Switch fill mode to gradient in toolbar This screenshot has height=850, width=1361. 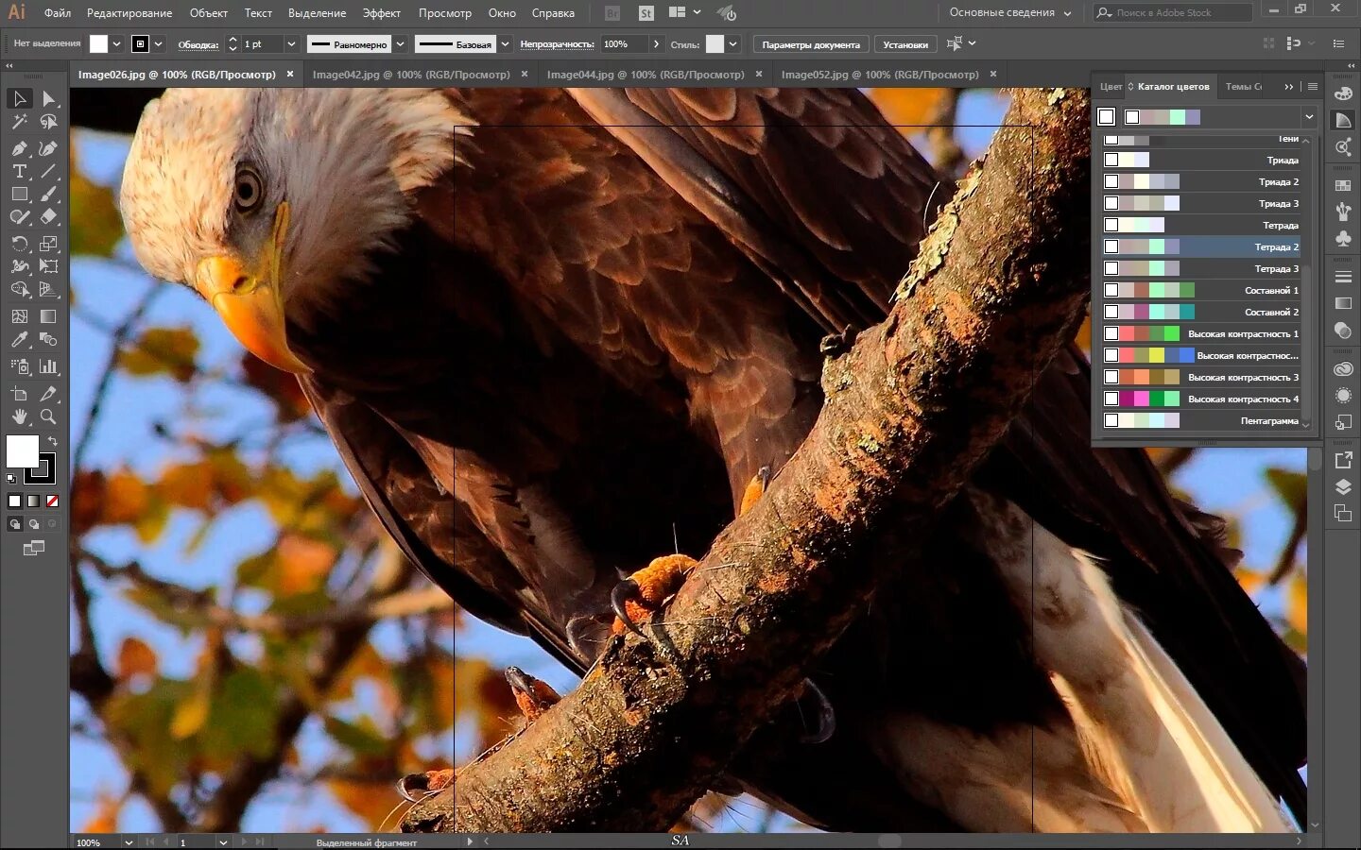33,501
